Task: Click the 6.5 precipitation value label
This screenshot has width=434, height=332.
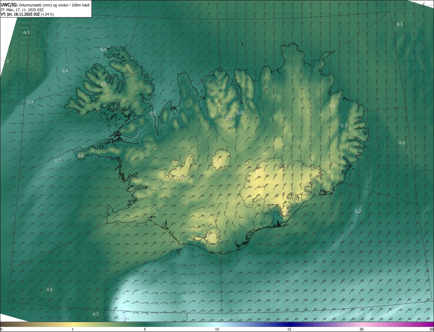Action: point(153,113)
